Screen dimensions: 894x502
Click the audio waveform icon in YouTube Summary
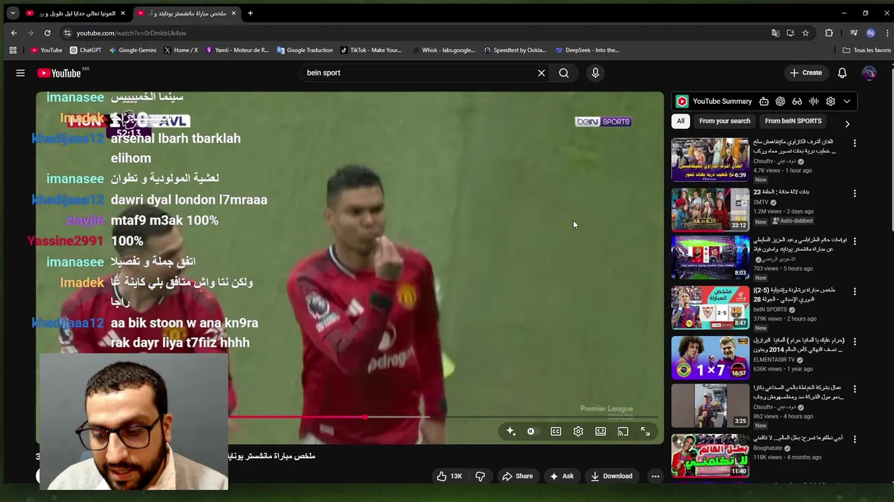814,101
